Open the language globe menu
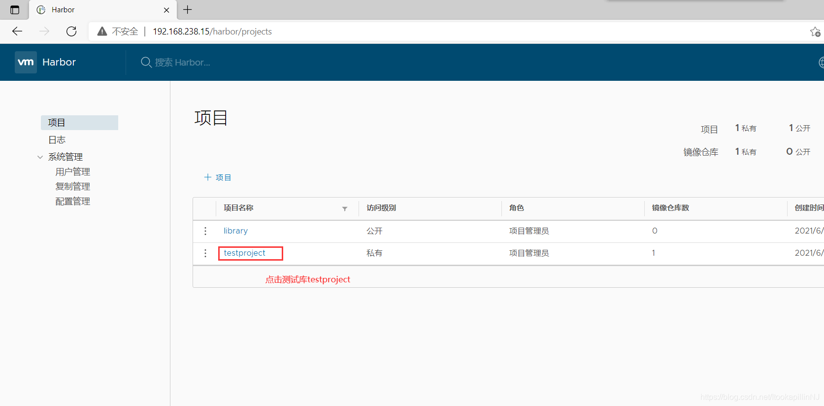This screenshot has width=824, height=406. click(821, 63)
